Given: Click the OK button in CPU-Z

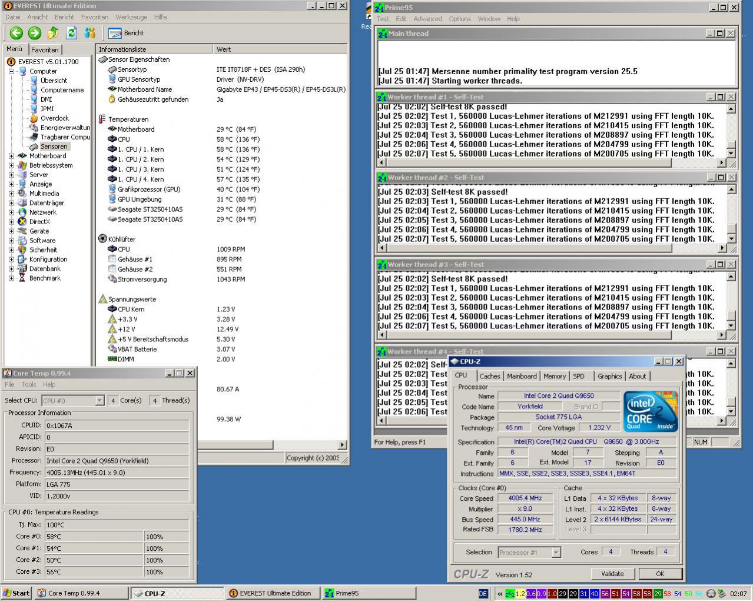Looking at the screenshot, I should click(x=660, y=574).
